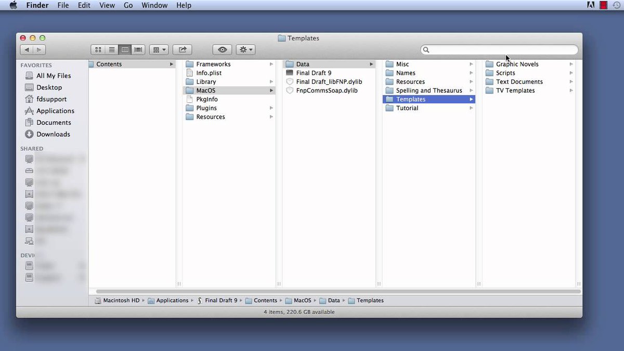Click the horizontal scrollbar of column view
The width and height of the screenshot is (624, 351).
point(338,291)
